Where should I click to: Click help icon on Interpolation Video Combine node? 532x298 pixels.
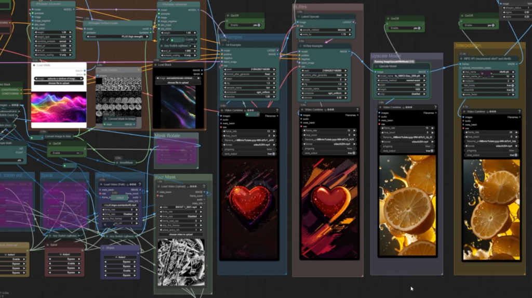[x=520, y=111]
